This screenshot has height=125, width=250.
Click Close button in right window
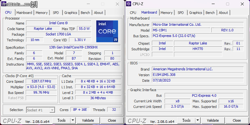pos(237,120)
